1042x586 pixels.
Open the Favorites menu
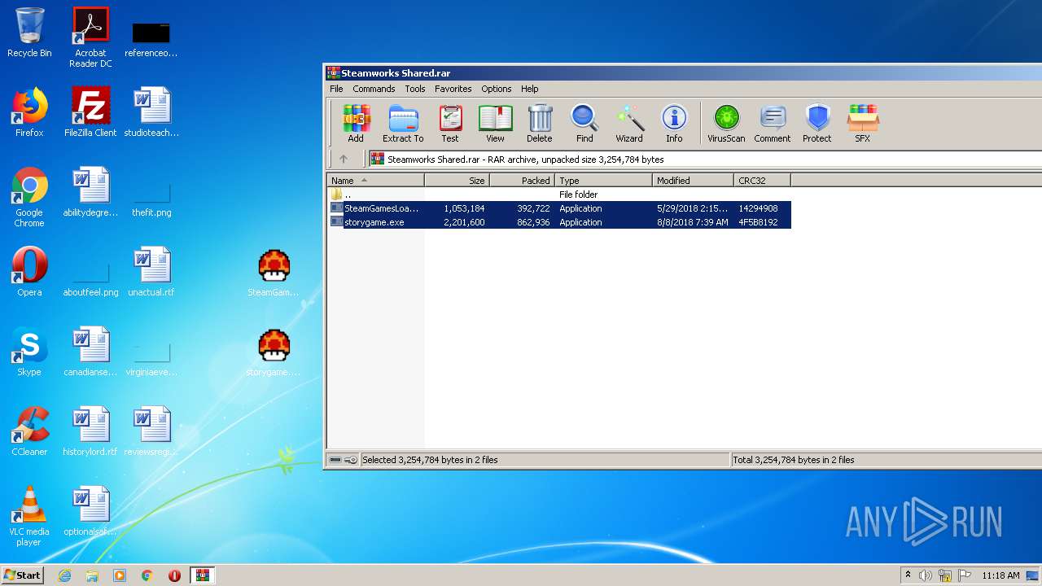click(x=453, y=89)
